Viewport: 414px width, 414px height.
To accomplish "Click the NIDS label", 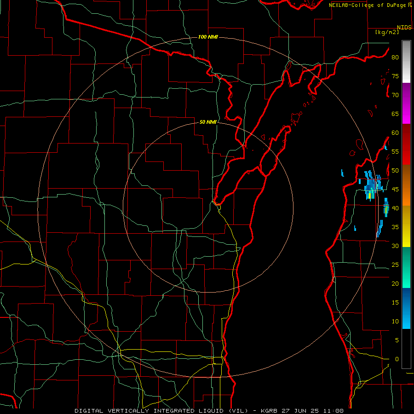I will coord(404,28).
